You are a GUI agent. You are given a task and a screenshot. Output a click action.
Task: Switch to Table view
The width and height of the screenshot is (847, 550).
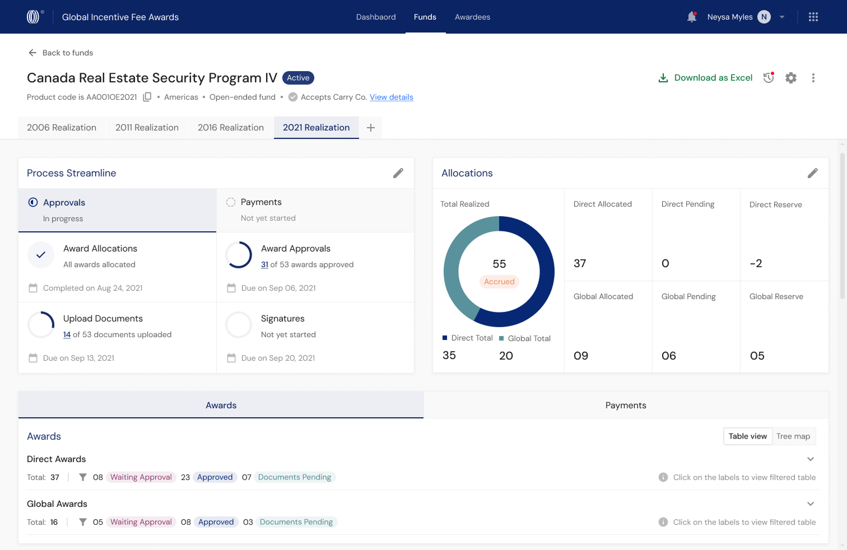pyautogui.click(x=748, y=436)
